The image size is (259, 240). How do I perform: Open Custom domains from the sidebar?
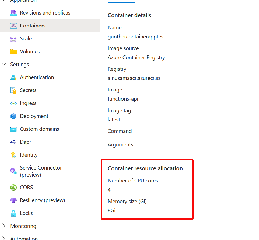(39, 129)
